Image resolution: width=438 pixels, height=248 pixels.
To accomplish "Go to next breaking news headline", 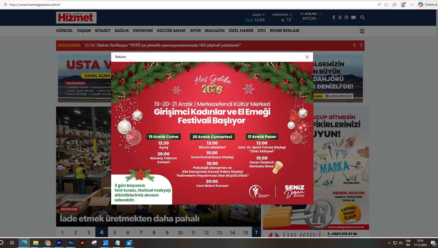I will point(361,45).
